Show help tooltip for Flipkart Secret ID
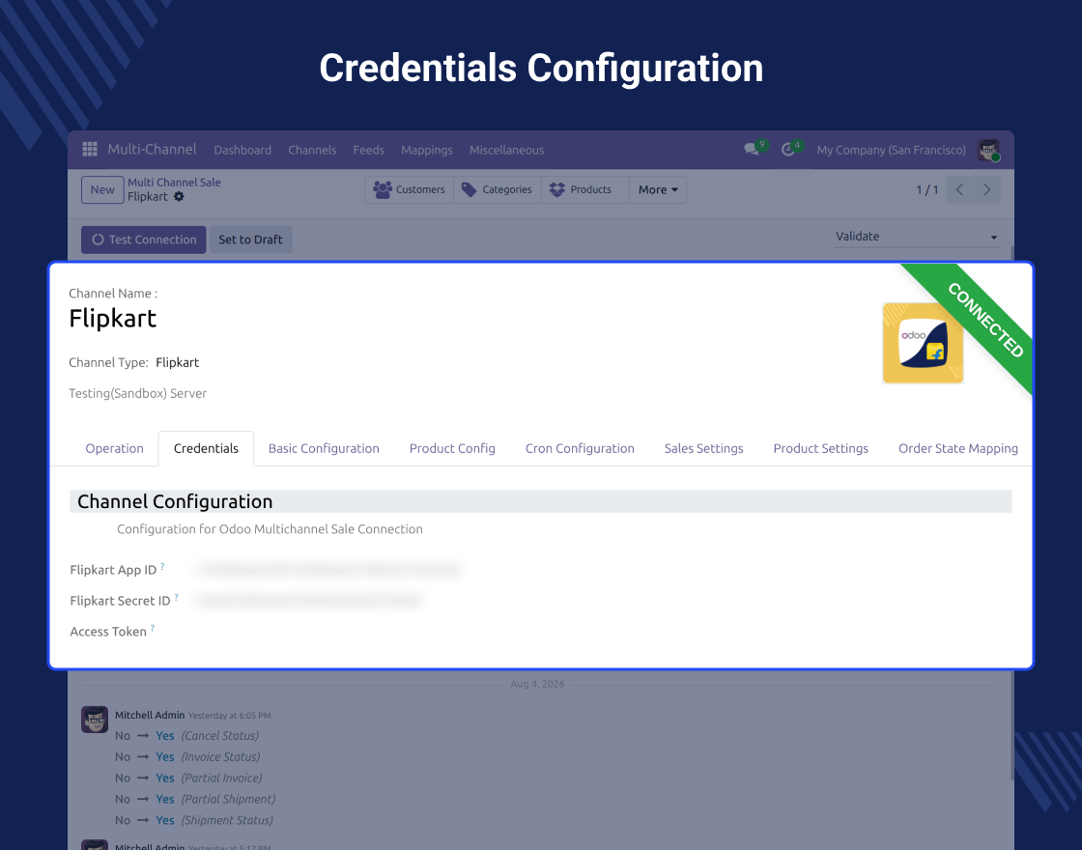 tap(177, 597)
